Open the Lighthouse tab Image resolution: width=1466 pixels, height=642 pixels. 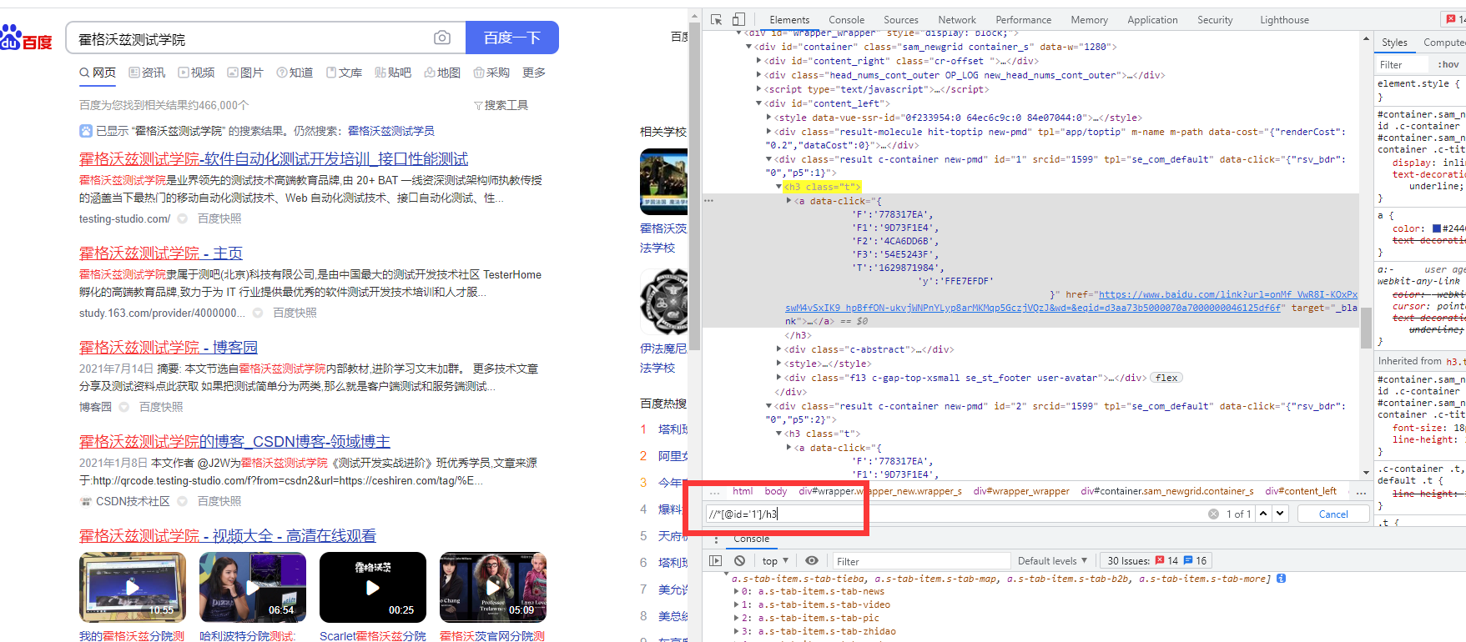tap(1284, 20)
